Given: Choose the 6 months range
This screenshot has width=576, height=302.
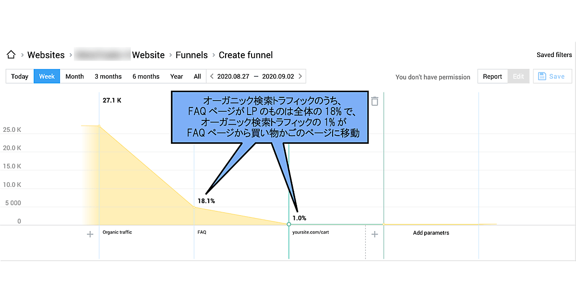Looking at the screenshot, I should (146, 76).
